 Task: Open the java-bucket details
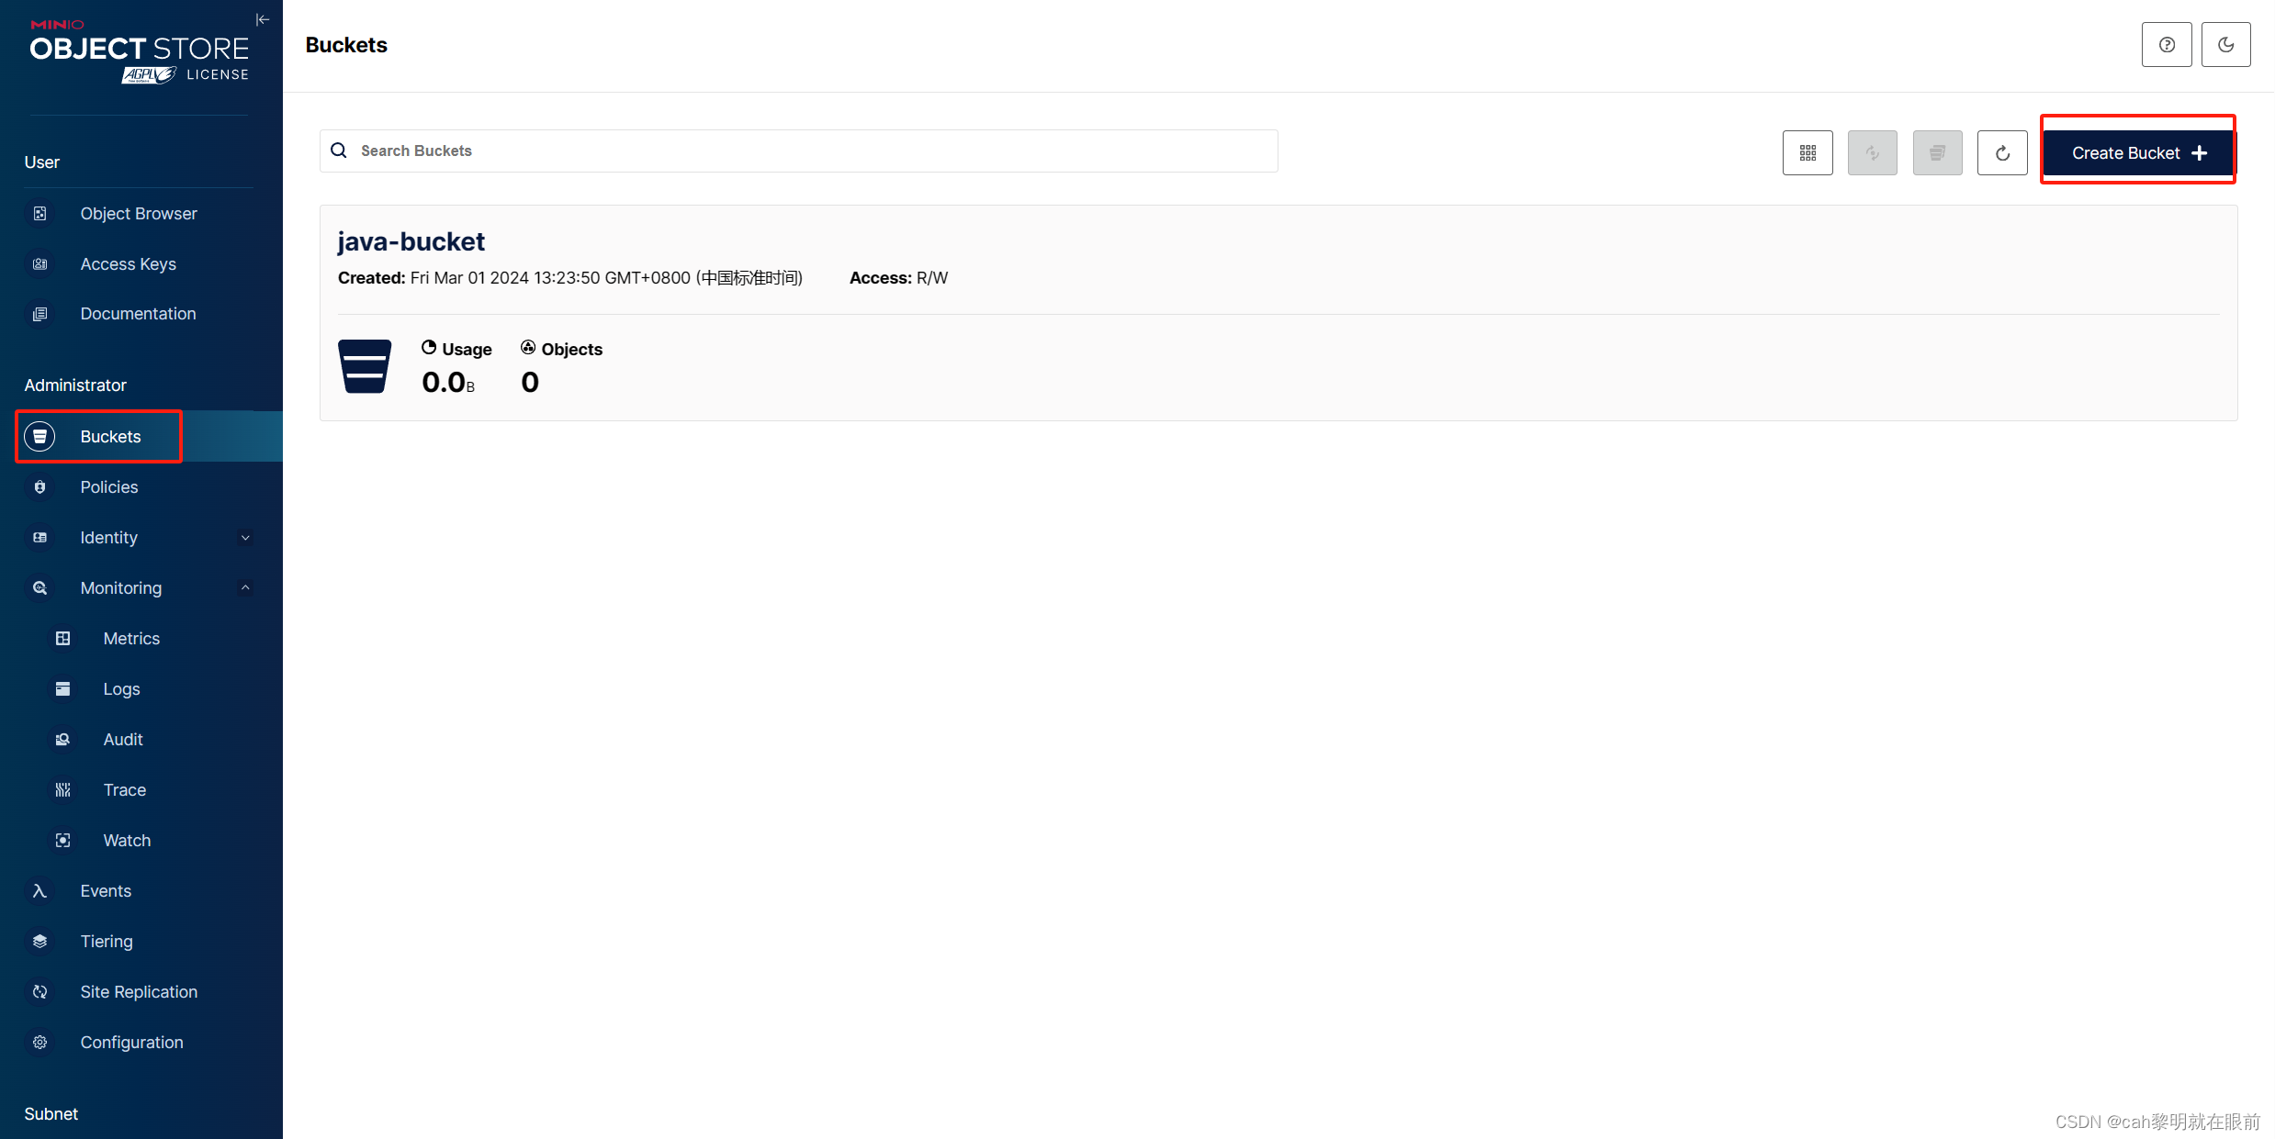(411, 241)
